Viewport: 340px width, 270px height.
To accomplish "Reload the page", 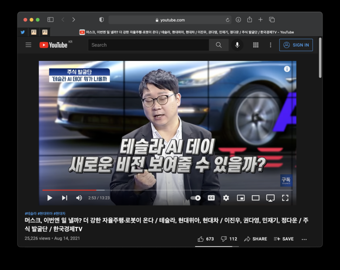I will coord(228,20).
